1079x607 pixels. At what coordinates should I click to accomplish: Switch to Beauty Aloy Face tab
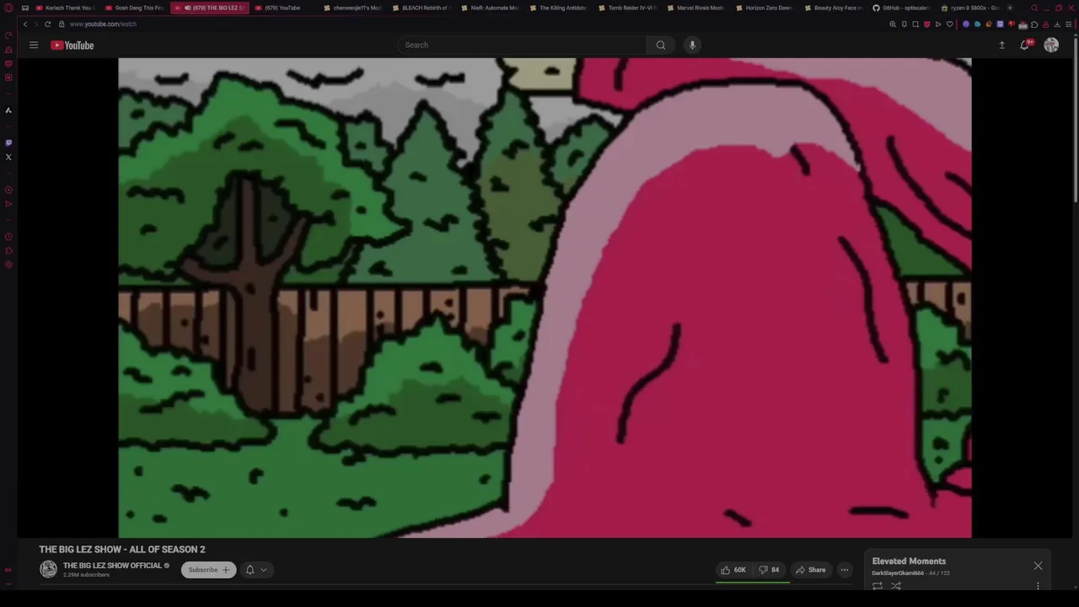point(833,8)
